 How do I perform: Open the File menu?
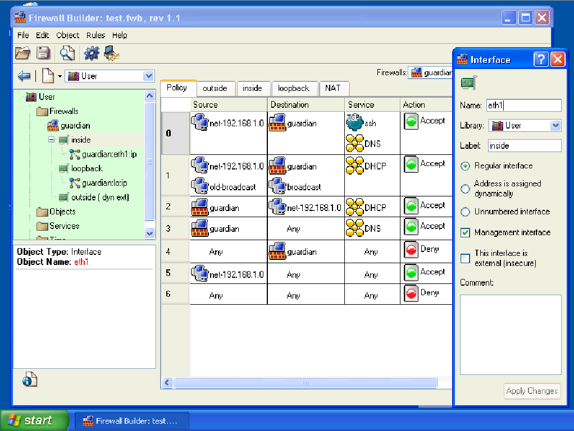click(23, 35)
